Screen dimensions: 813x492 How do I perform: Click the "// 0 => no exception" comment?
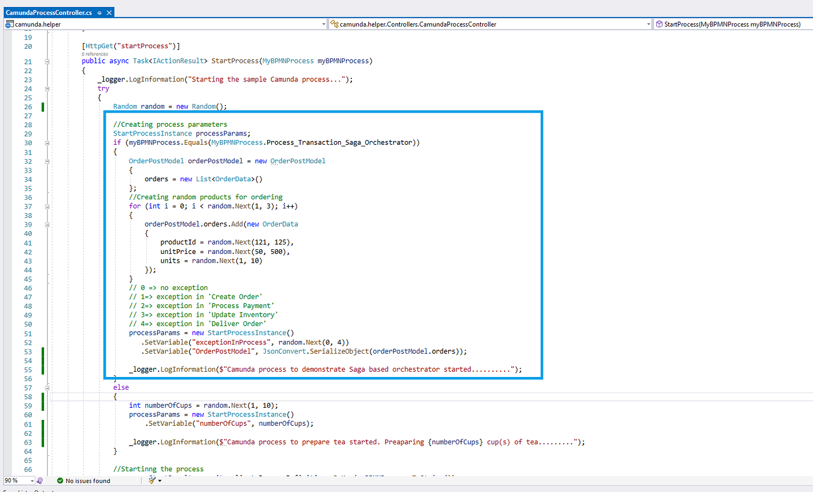point(168,288)
